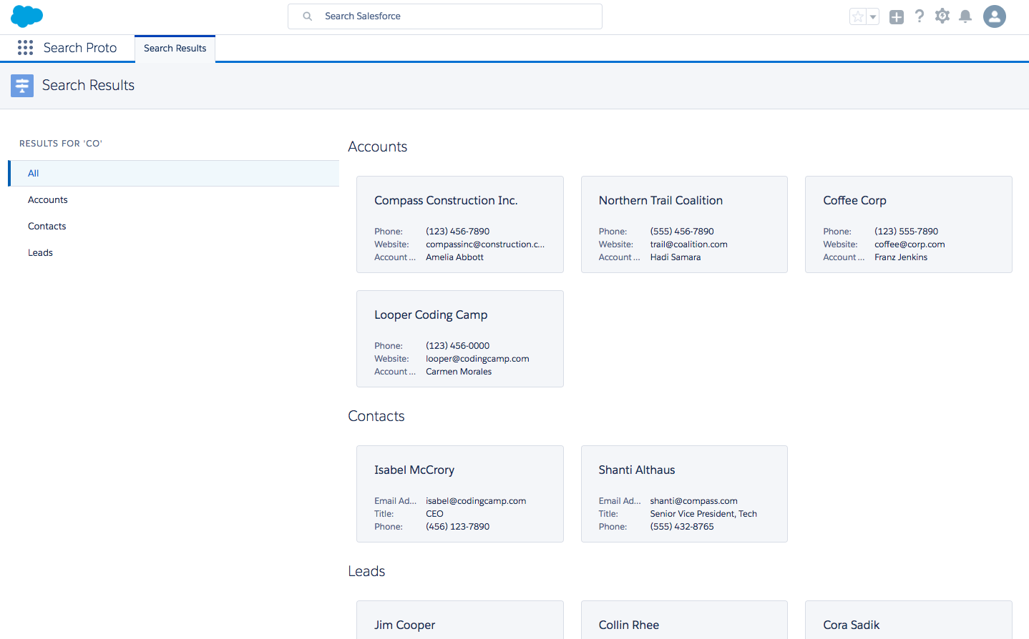Click trail@coalition.com website value
Screen dimensions: 1029x639
click(x=688, y=244)
